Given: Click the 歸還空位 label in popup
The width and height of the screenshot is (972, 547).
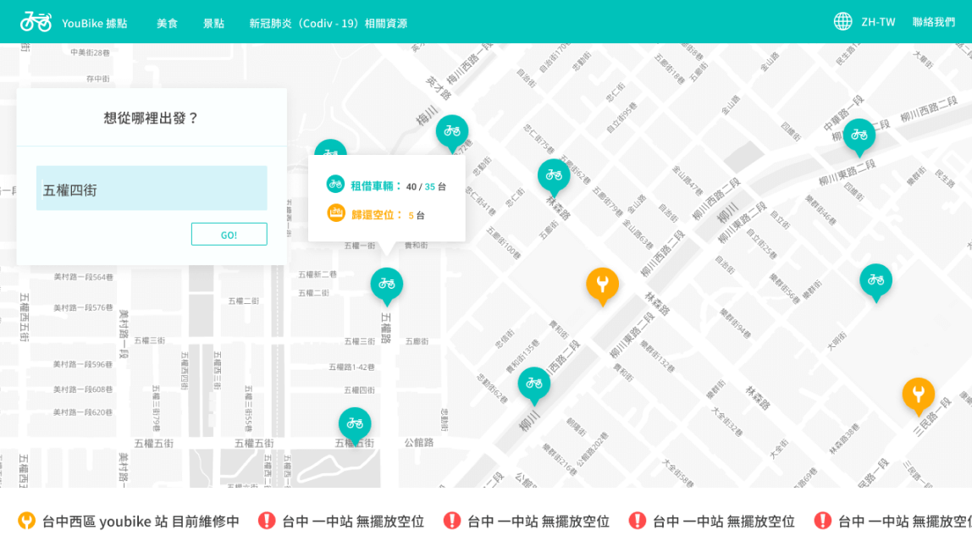Looking at the screenshot, I should coord(377,214).
